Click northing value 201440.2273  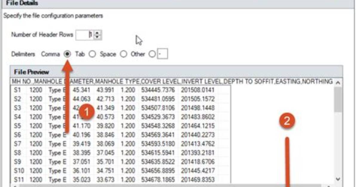[198, 135]
